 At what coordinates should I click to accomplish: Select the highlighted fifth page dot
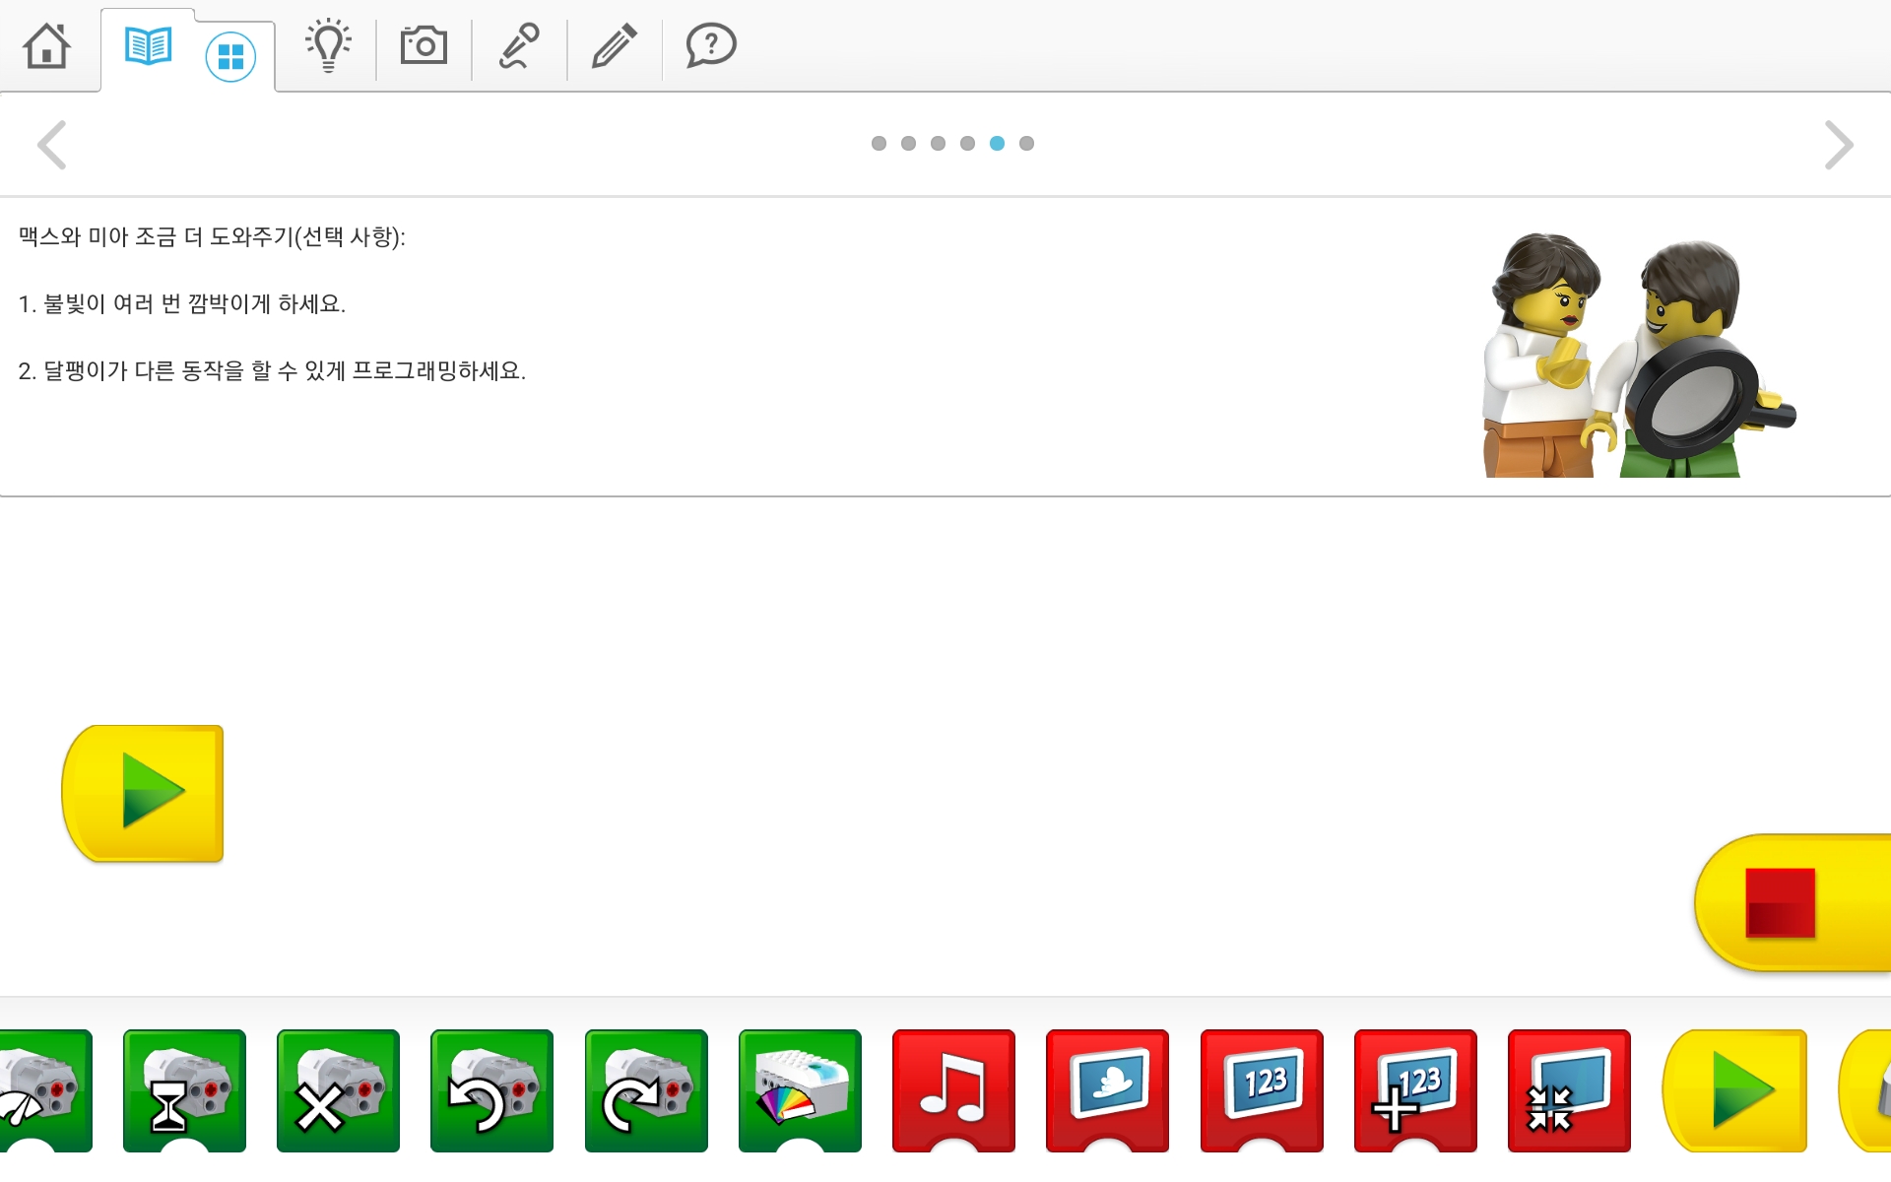pos(997,144)
